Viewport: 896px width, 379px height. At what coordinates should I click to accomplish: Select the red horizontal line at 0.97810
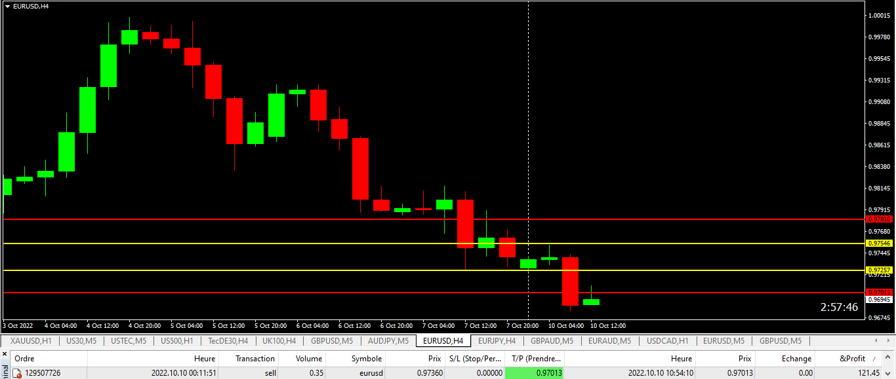coord(433,219)
